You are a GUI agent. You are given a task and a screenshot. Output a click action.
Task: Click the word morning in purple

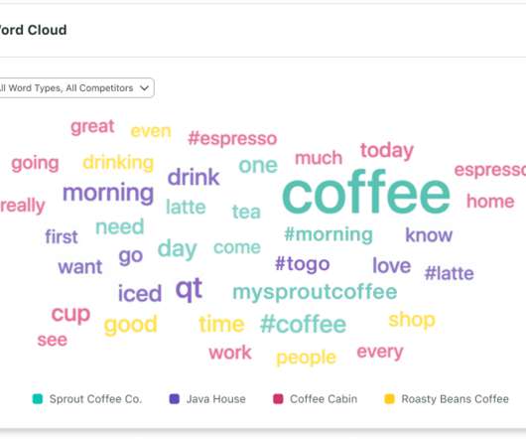click(108, 194)
